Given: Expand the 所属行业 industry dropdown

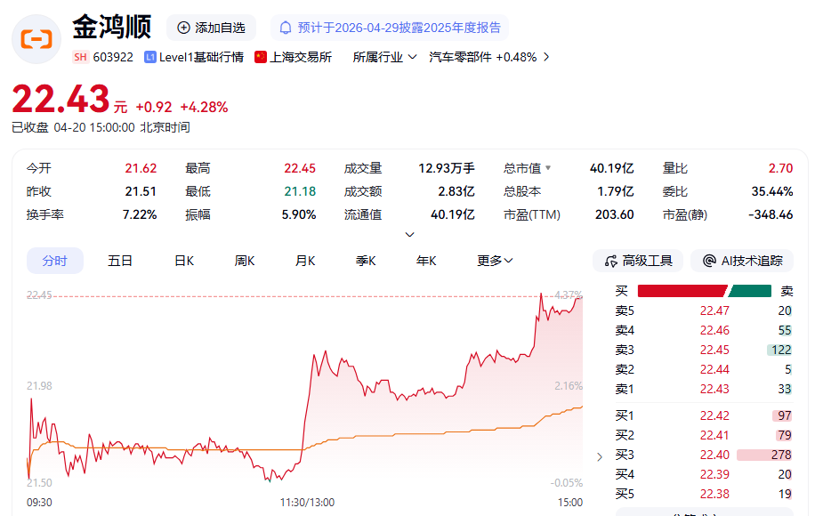Looking at the screenshot, I should (384, 57).
